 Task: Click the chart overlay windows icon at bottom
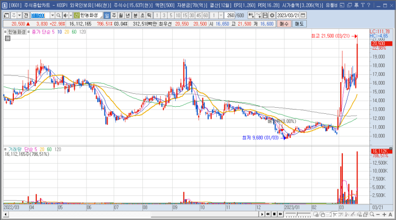pyautogui.click(x=323, y=214)
